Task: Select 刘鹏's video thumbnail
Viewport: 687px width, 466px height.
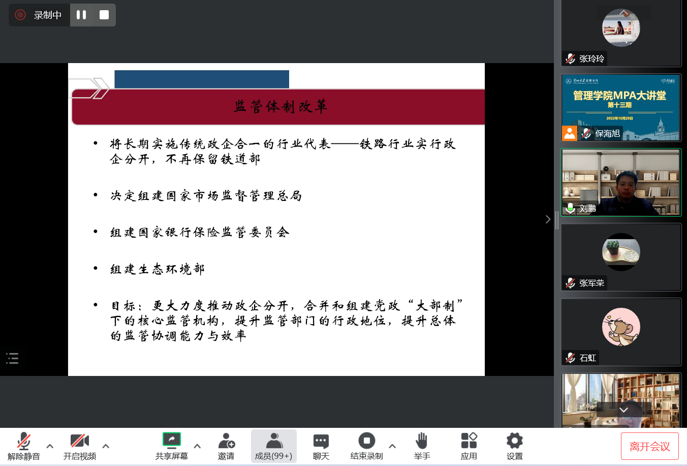Action: [620, 183]
